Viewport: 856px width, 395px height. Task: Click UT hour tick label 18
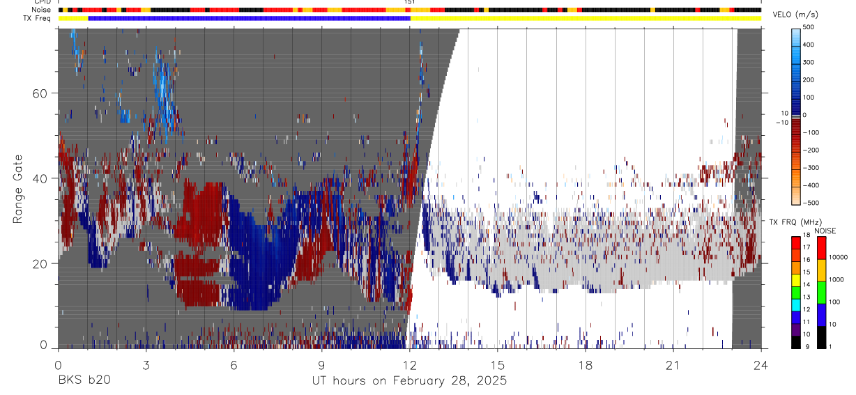[586, 364]
